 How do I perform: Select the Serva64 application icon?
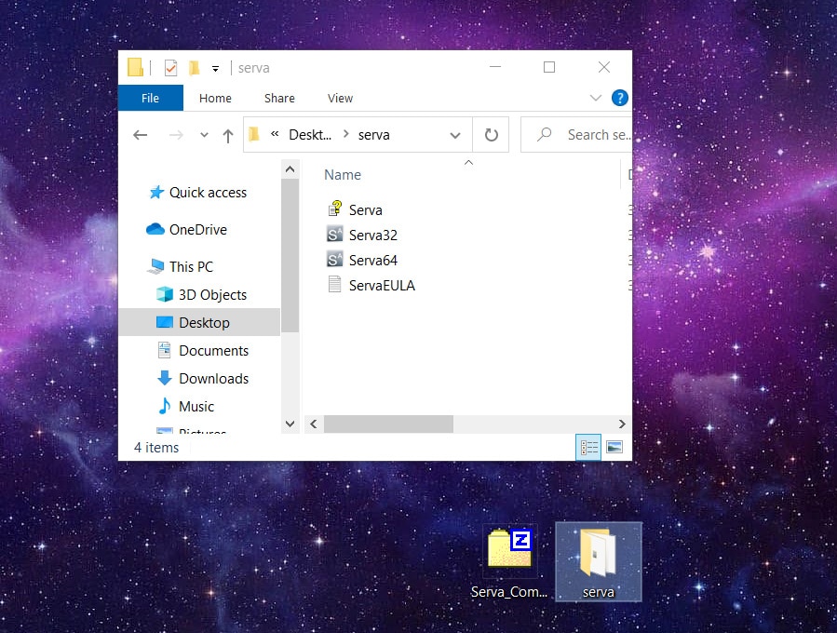[x=334, y=260]
